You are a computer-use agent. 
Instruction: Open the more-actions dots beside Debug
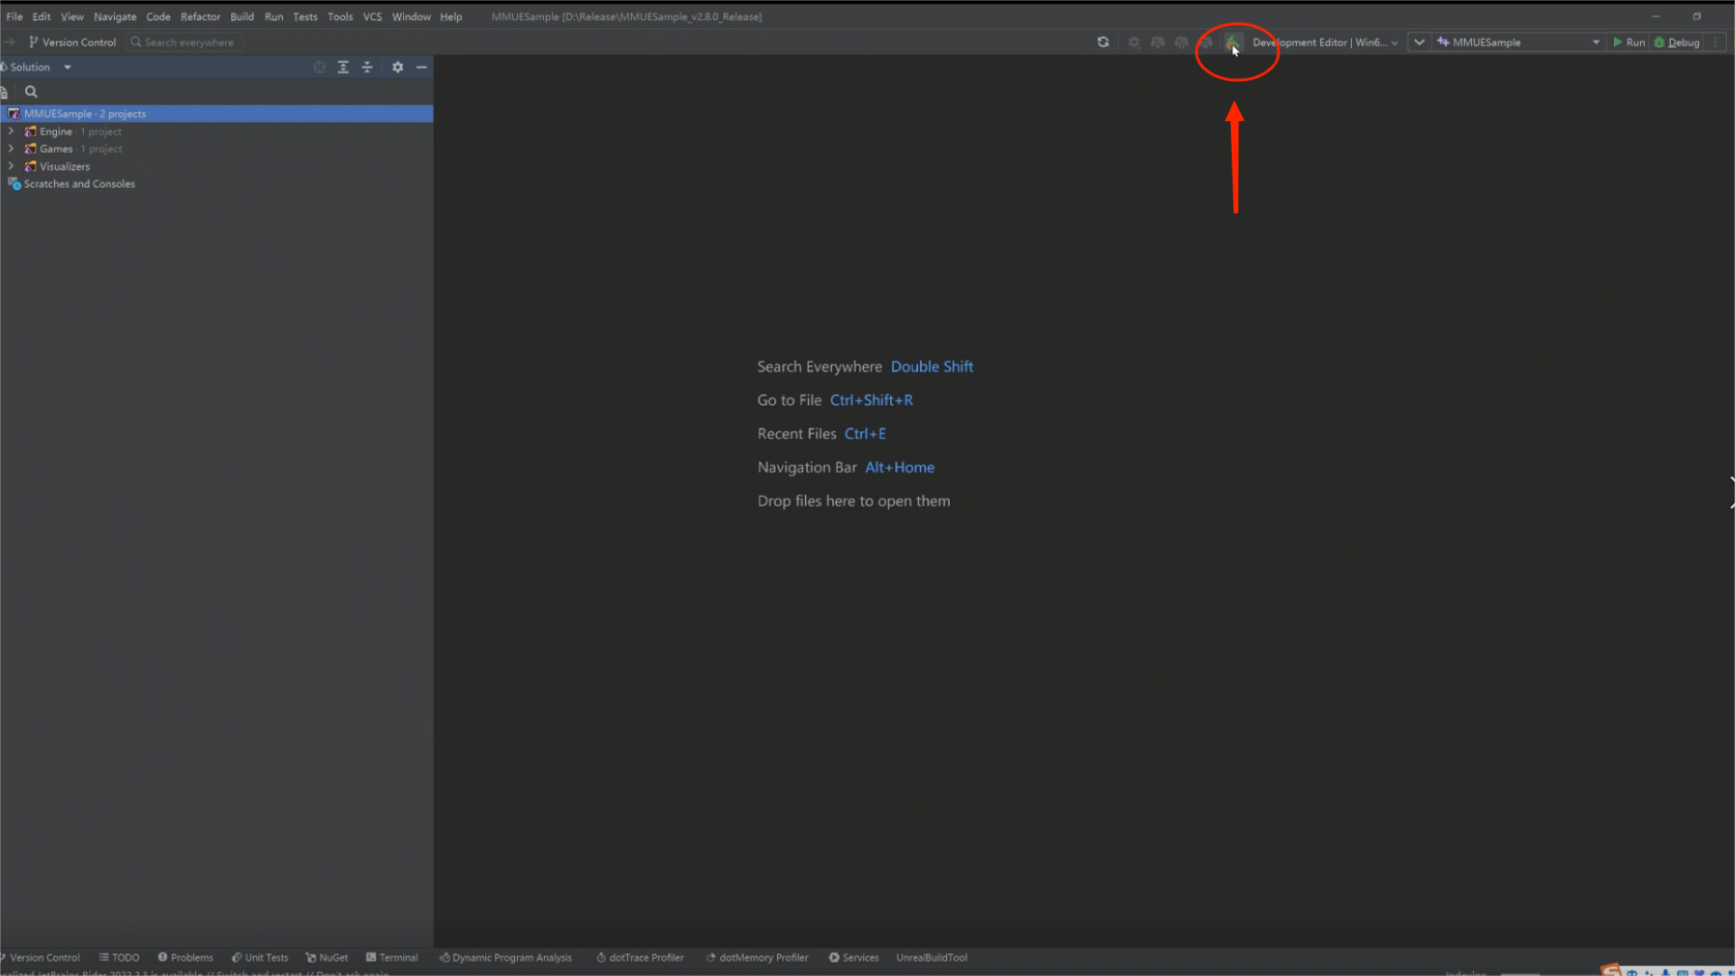coord(1715,42)
